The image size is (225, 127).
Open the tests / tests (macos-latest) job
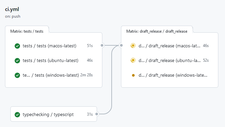tap(50, 46)
